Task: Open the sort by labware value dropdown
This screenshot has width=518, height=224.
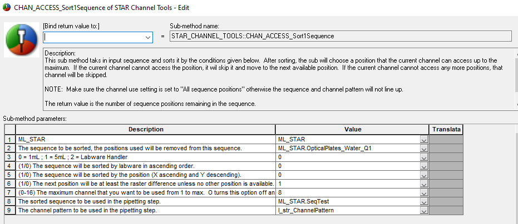Action: [423, 166]
